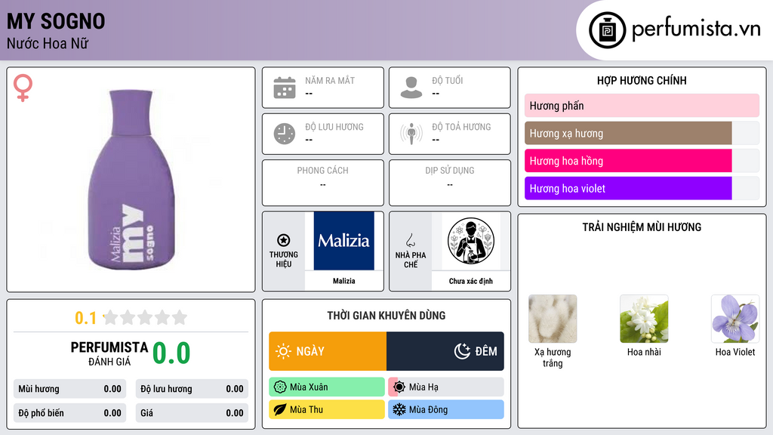Click the Mùa Xuân season bar

click(327, 387)
